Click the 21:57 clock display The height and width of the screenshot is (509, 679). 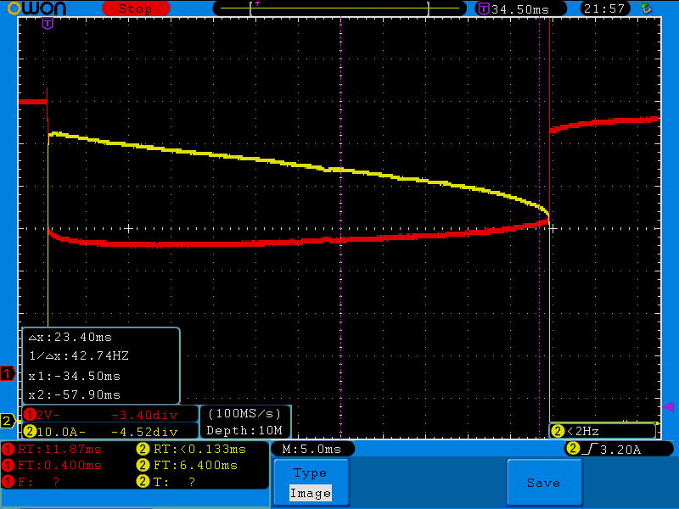click(605, 8)
